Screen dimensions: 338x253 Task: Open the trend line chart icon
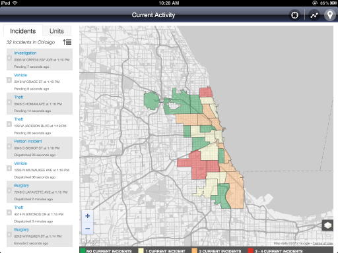click(x=314, y=15)
